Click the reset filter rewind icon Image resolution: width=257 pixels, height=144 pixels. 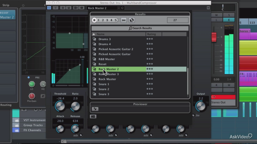[123, 20]
